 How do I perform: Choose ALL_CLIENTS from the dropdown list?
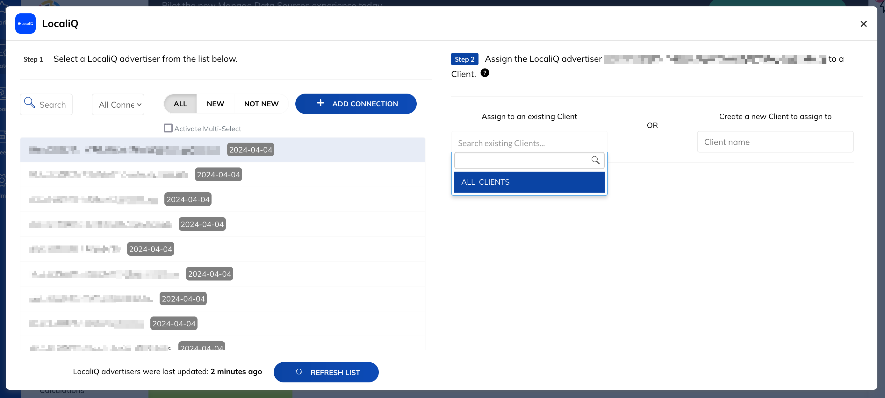pos(529,182)
